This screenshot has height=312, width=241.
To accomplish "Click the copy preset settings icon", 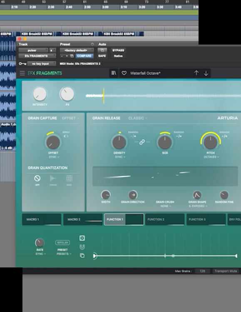I will coord(72,56).
